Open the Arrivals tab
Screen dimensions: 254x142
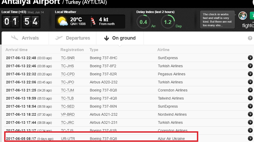coord(25,38)
